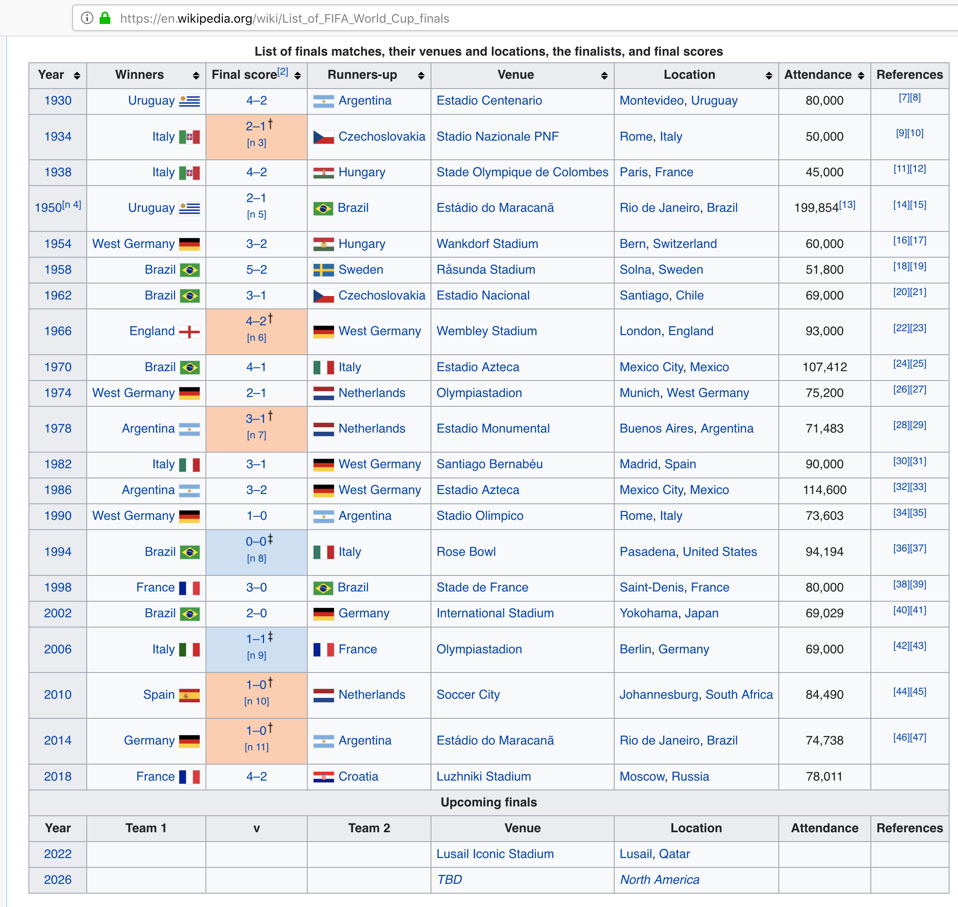This screenshot has width=958, height=907.
Task: Click the Croatia runners-up link
Action: 358,777
